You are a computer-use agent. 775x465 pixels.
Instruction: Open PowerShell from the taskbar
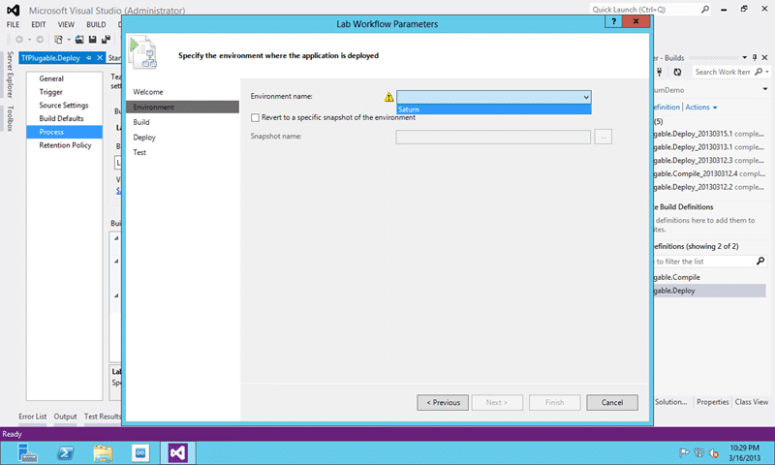tap(65, 452)
